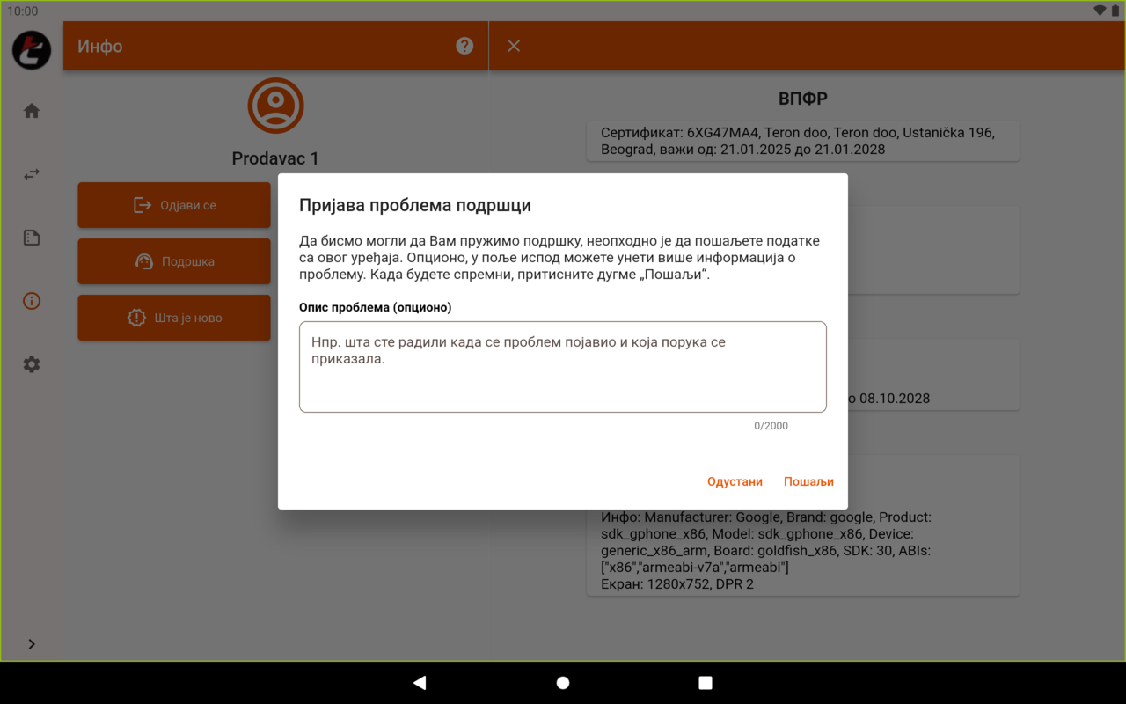
Task: Tap the Android home circle button
Action: (563, 683)
